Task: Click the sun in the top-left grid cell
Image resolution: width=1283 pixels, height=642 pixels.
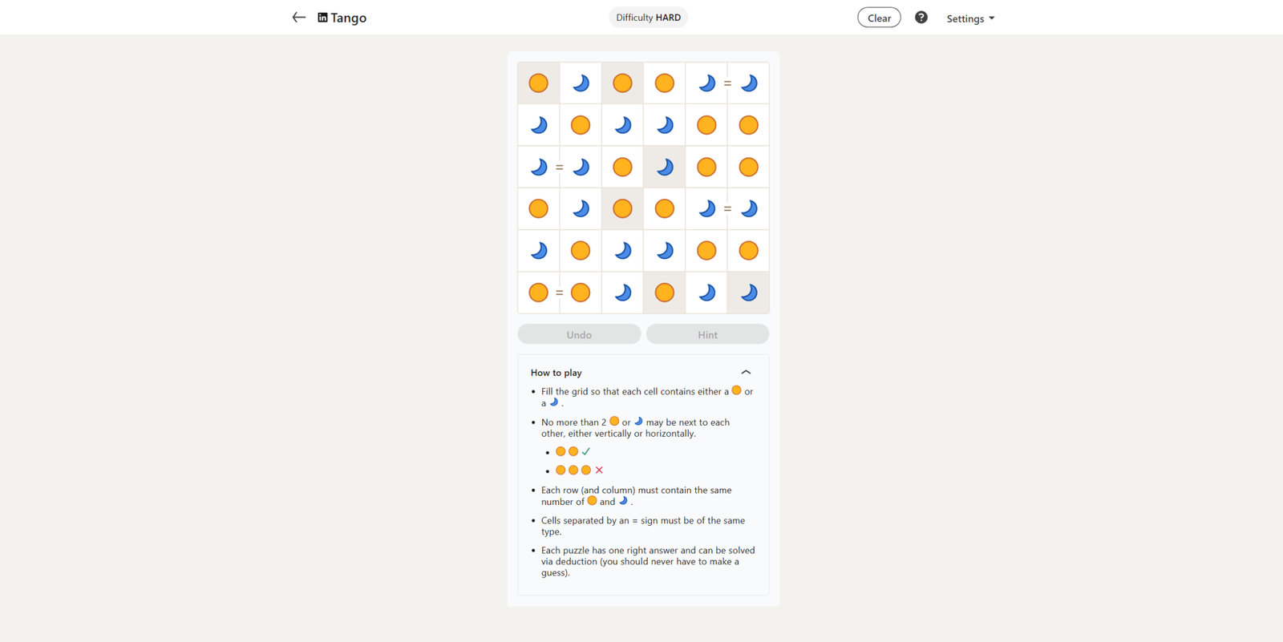Action: (539, 83)
